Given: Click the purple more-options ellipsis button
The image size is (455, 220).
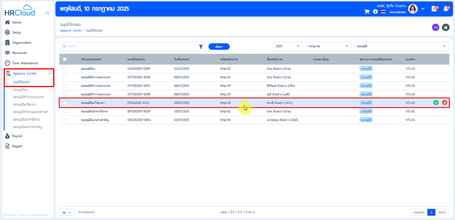Looking at the screenshot, I should [435, 27].
